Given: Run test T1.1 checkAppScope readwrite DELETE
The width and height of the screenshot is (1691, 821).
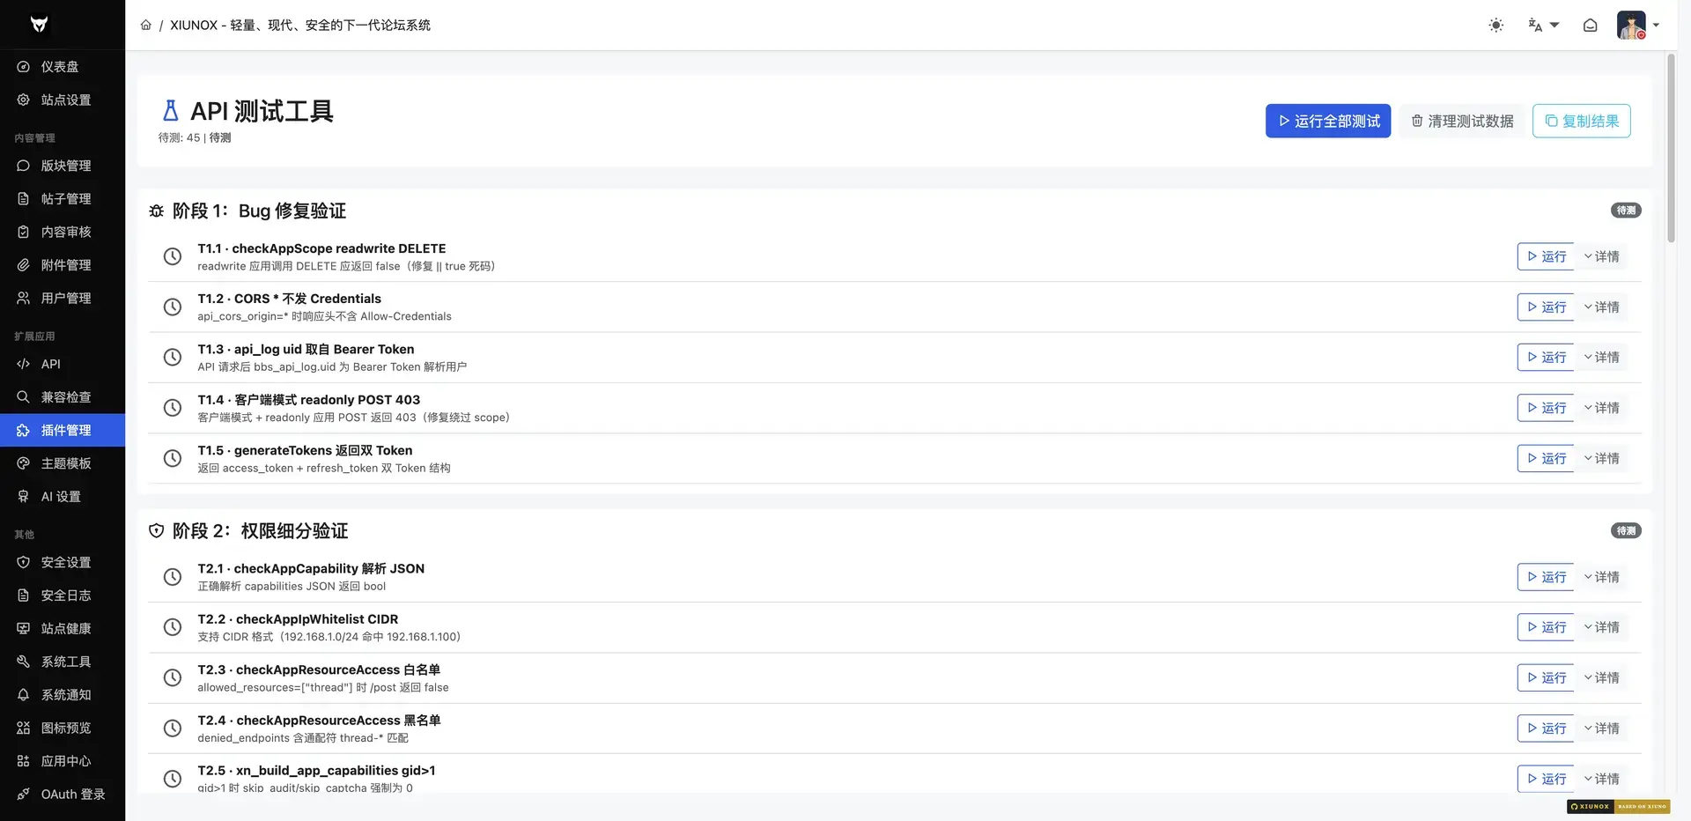Looking at the screenshot, I should (1546, 256).
